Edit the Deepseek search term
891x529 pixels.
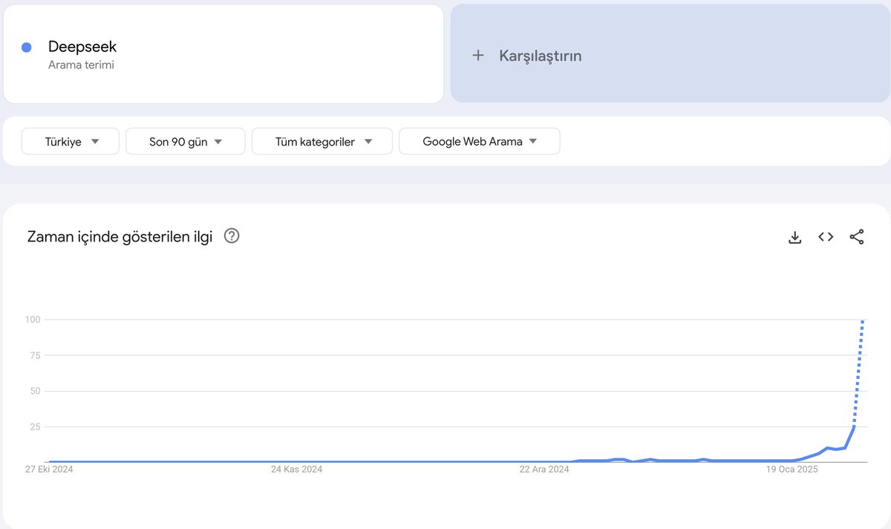pyautogui.click(x=82, y=47)
